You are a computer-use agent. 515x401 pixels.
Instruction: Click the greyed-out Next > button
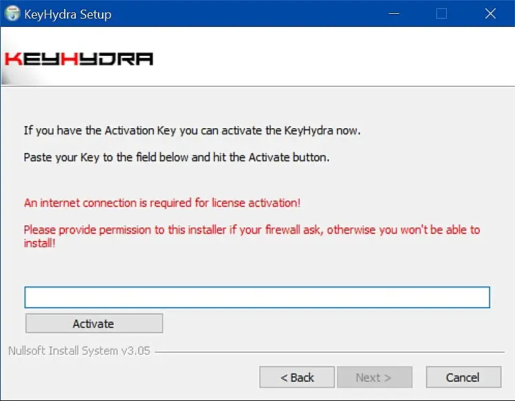coord(374,378)
